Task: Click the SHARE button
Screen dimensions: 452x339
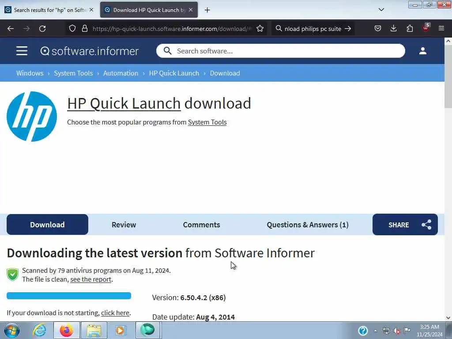Action: [405, 225]
